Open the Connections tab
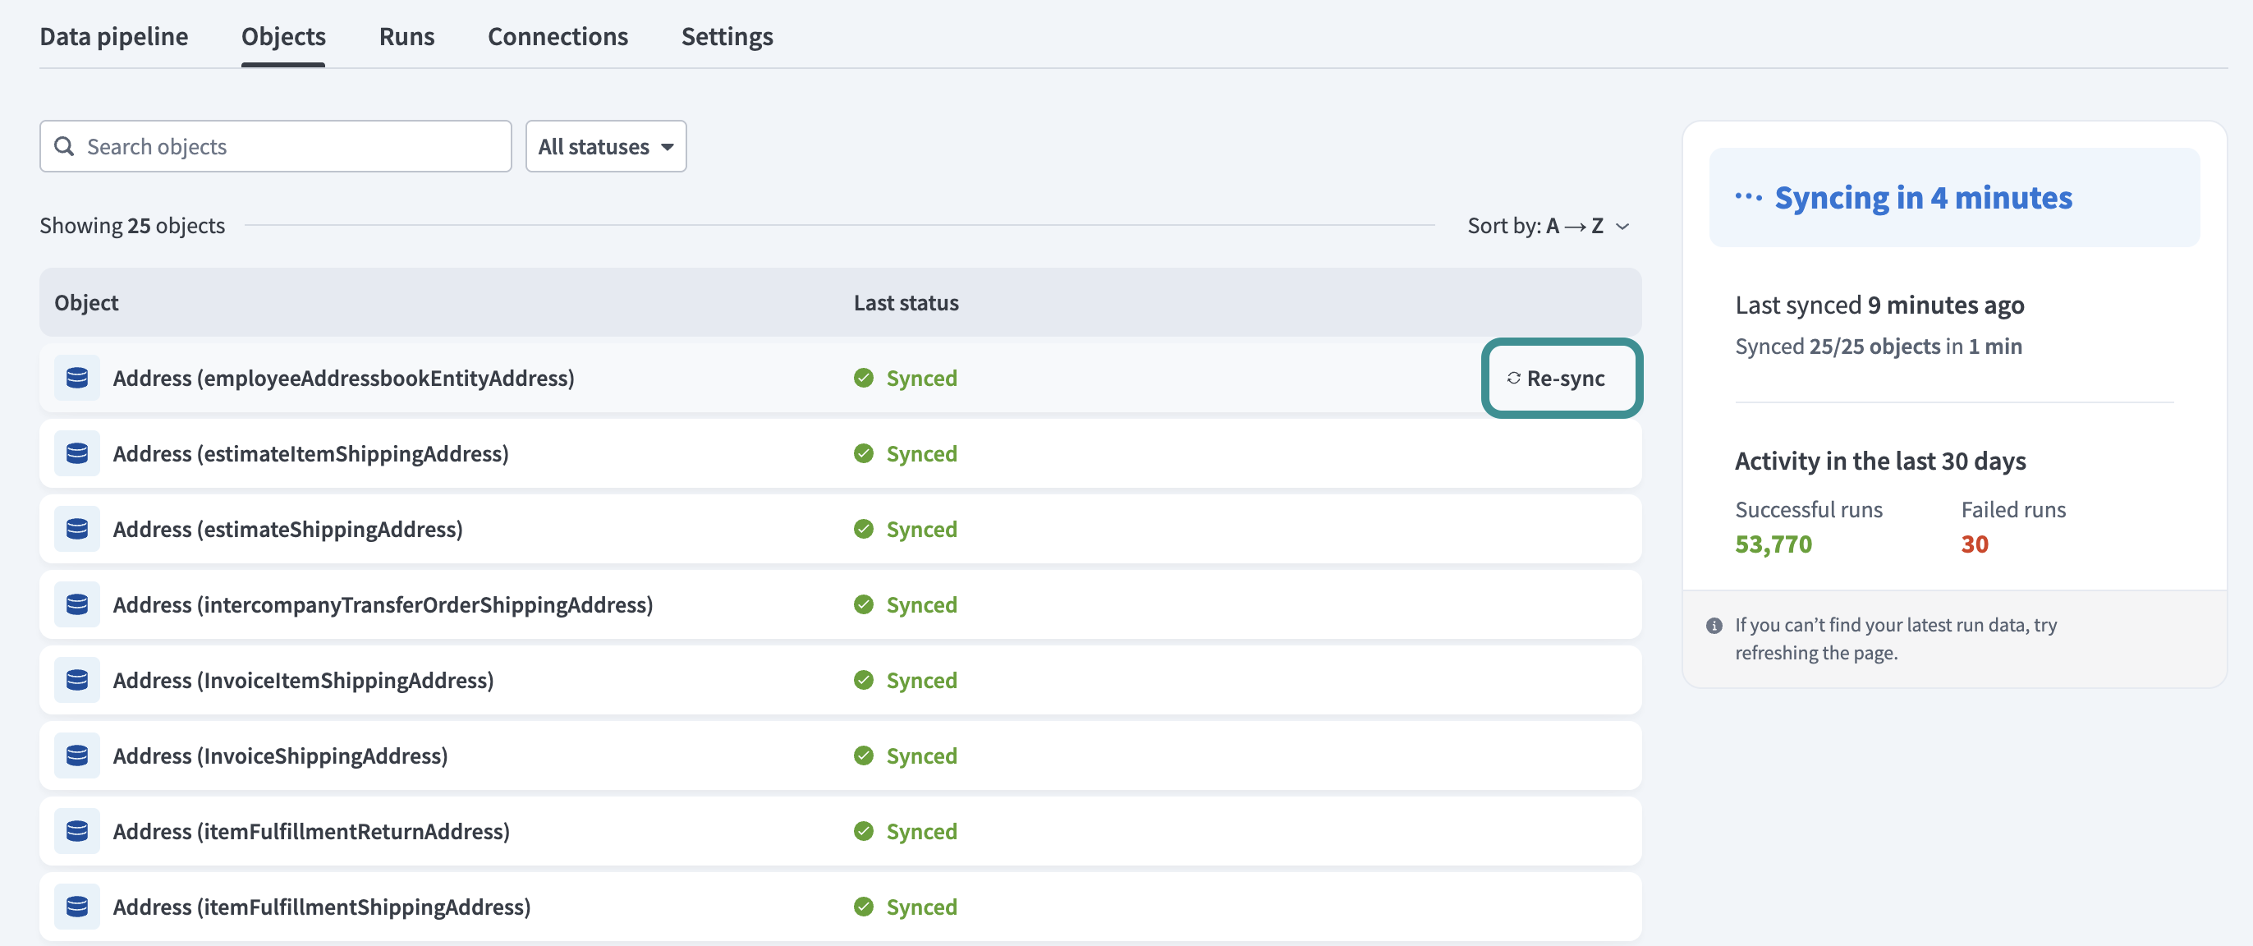Viewport: 2253px width, 946px height. (x=558, y=37)
